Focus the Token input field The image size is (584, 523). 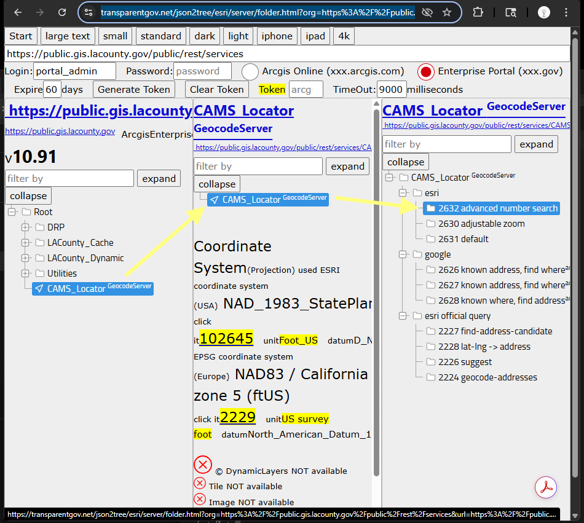306,90
